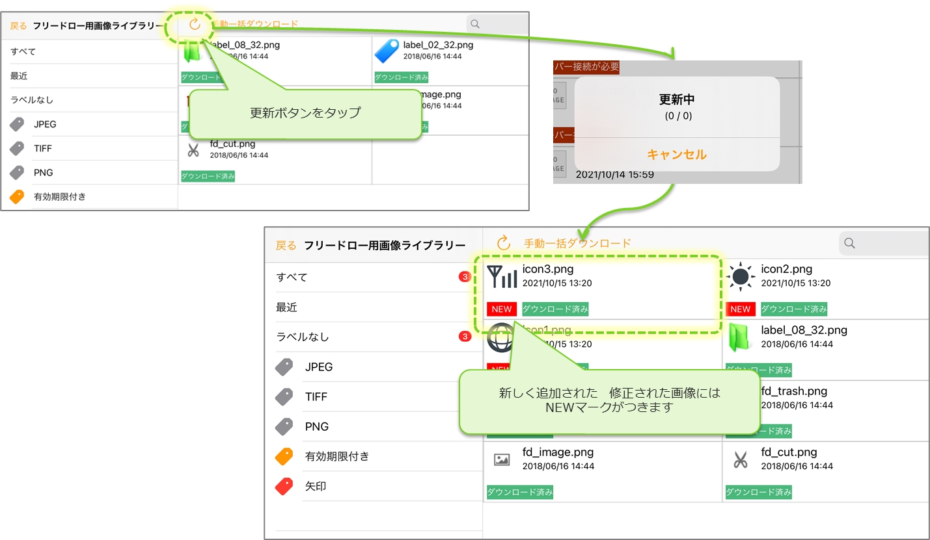
Task: Tap 戻る in the lower library window
Action: (x=286, y=246)
